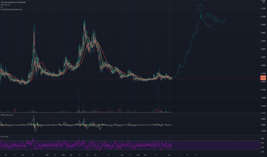Click the earnings E marker at mid-May

(156, 110)
